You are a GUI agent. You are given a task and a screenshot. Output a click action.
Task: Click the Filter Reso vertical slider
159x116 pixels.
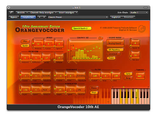point(101,76)
